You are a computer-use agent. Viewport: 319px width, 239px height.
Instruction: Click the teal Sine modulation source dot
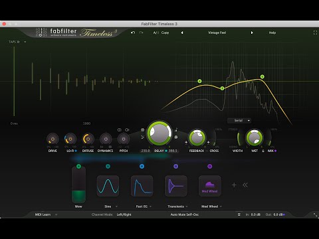(x=108, y=166)
